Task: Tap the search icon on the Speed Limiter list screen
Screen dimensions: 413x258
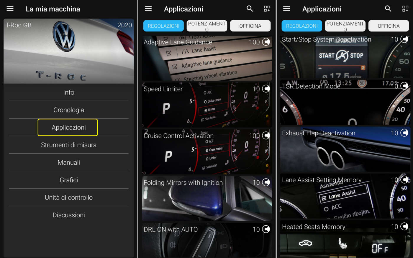Action: (x=250, y=9)
